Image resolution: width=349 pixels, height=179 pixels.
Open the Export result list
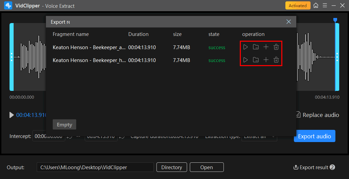(314, 167)
